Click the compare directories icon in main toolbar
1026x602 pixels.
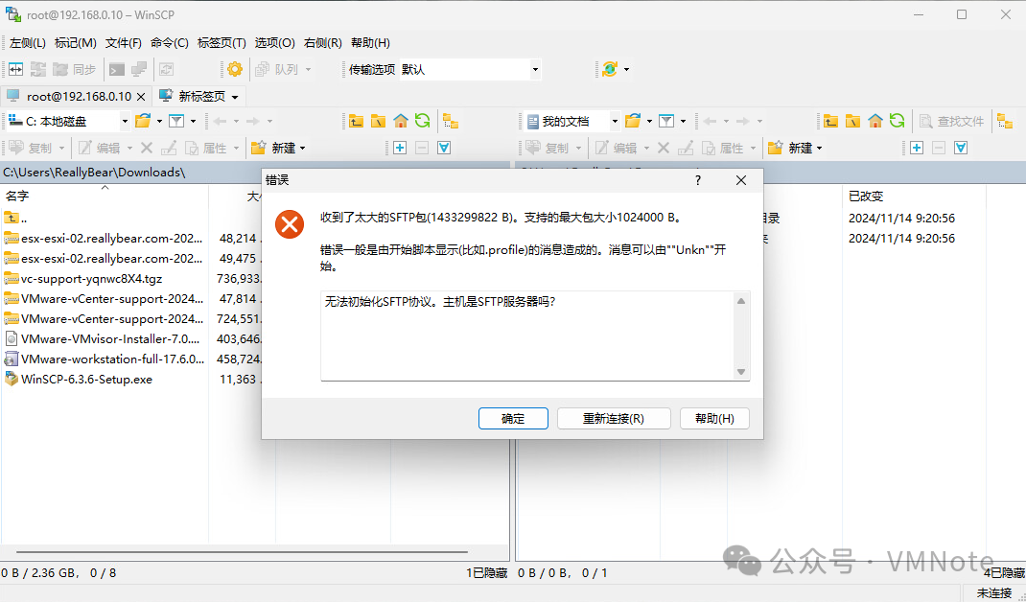click(x=15, y=69)
